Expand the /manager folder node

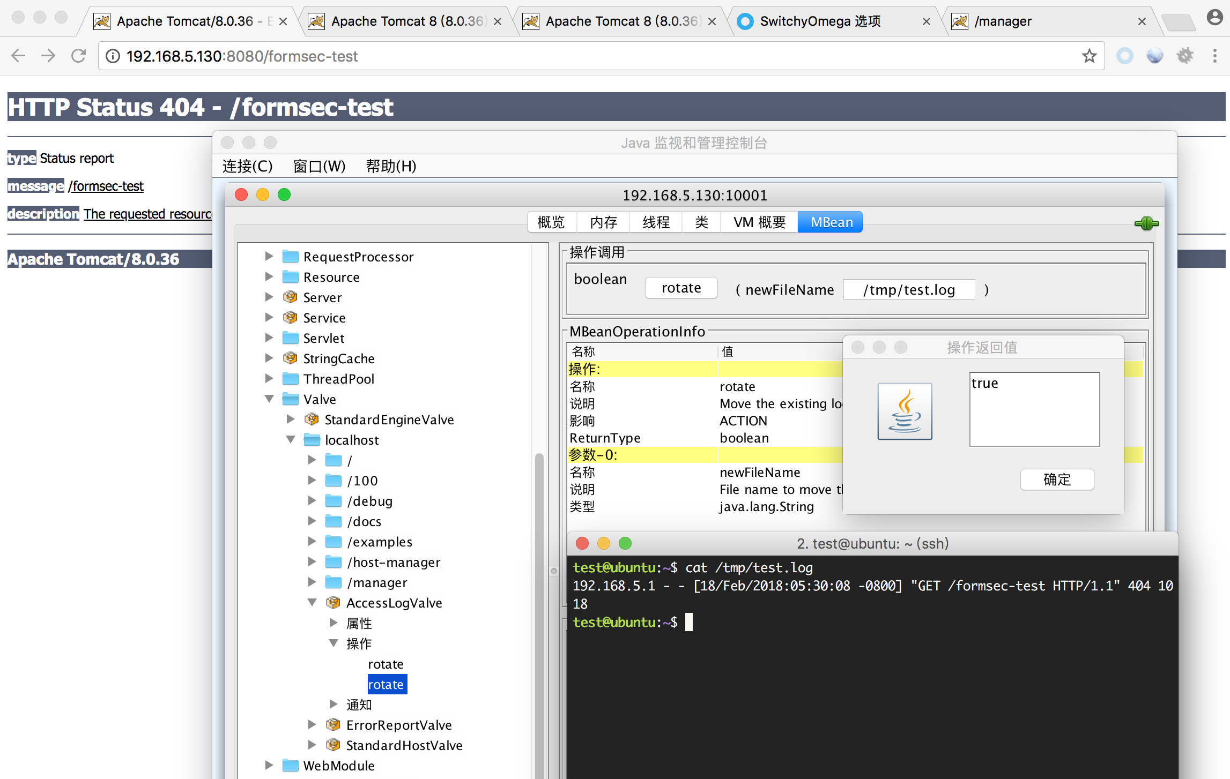(x=312, y=582)
